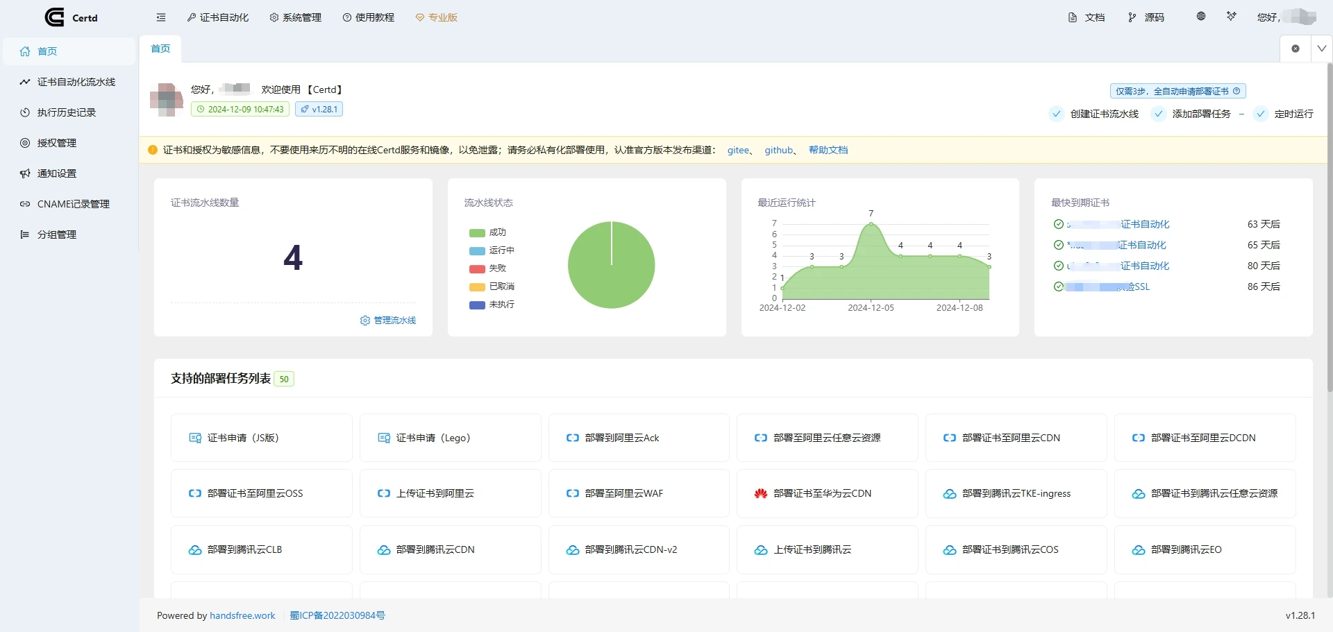
Task: Open the github link in the warning banner
Action: pos(778,150)
